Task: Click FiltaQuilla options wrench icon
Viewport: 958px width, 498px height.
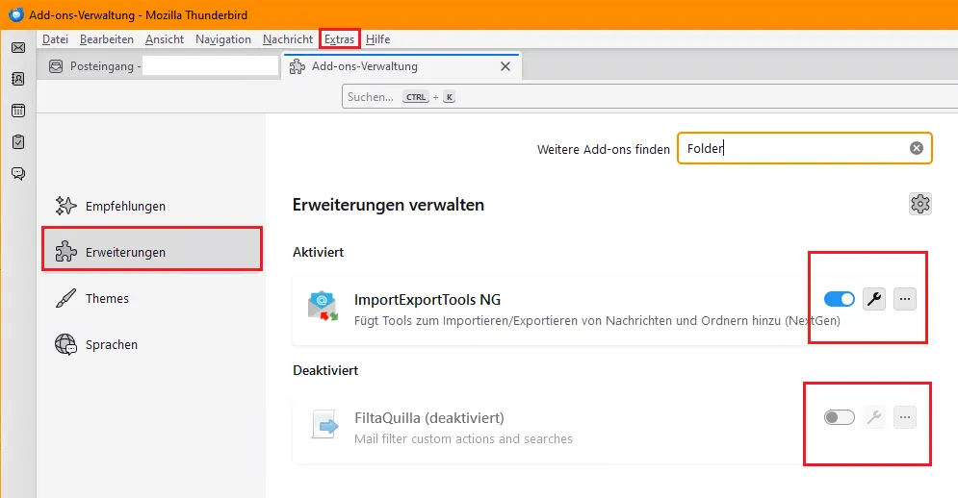Action: (x=874, y=417)
